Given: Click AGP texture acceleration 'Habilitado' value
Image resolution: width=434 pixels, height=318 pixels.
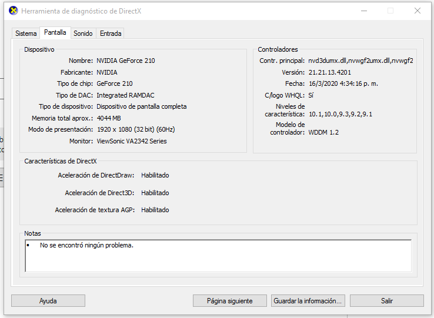Looking at the screenshot, I should (155, 210).
